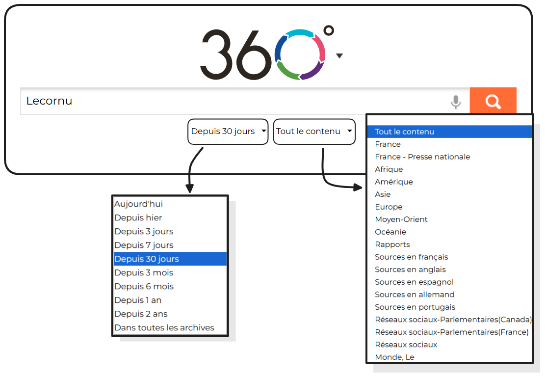The height and width of the screenshot is (377, 545).
Task: Select 'Rapports' option
Action: (450, 244)
